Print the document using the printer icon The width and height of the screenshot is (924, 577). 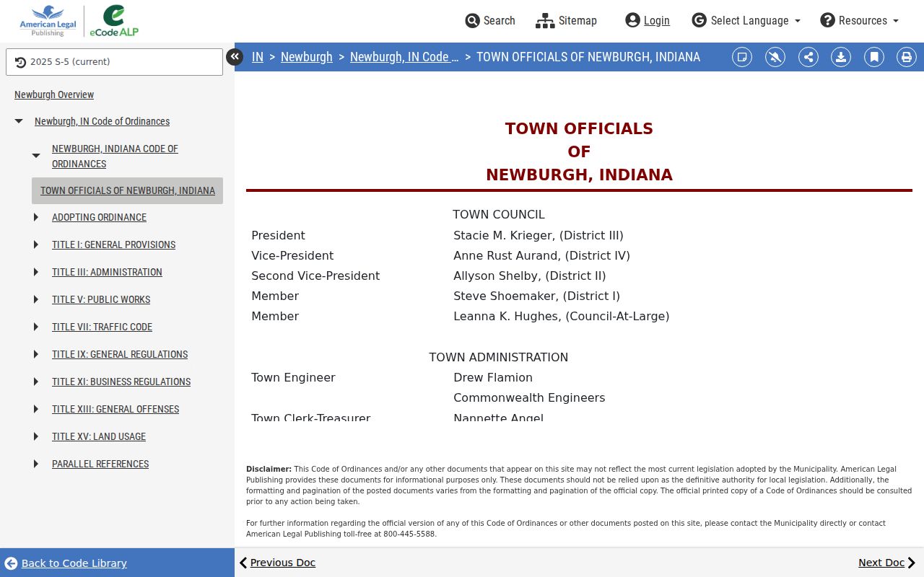tap(907, 57)
